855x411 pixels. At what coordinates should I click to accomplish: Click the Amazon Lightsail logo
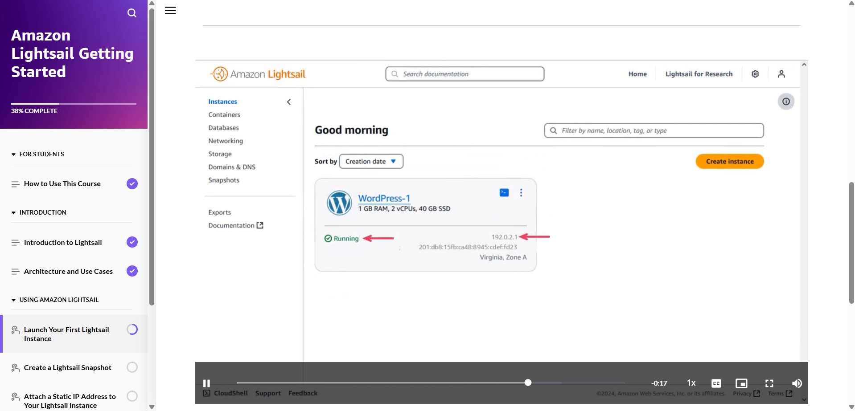(258, 74)
